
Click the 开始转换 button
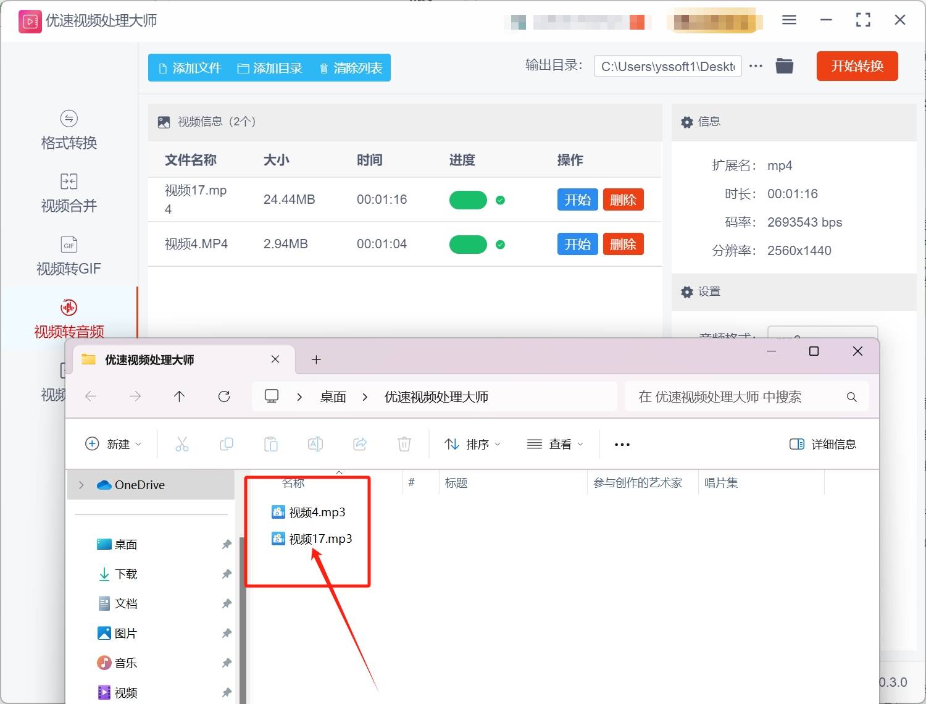point(857,66)
